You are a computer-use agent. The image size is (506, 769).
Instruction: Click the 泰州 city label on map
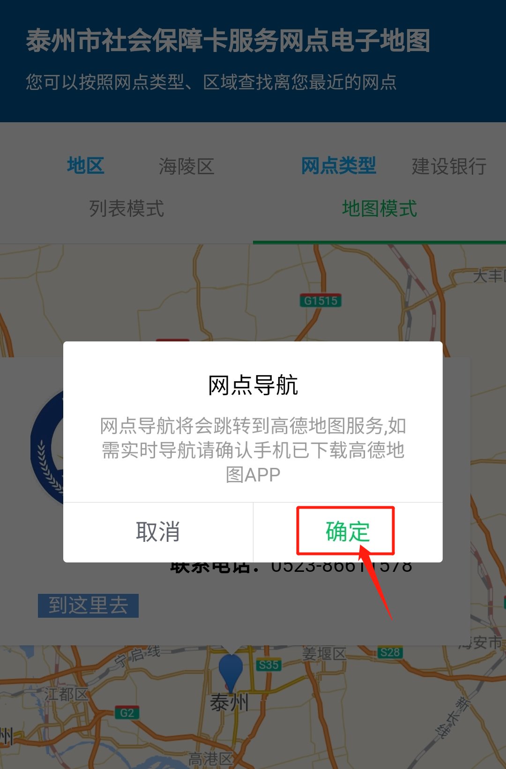tap(229, 703)
